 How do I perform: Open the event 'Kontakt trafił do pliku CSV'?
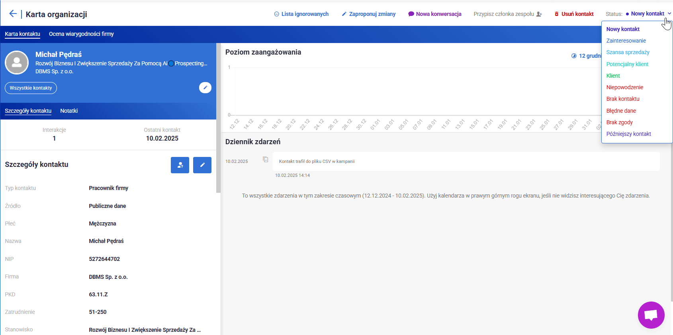[x=466, y=161]
